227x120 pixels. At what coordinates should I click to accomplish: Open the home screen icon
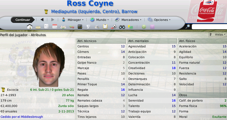click(x=30, y=27)
